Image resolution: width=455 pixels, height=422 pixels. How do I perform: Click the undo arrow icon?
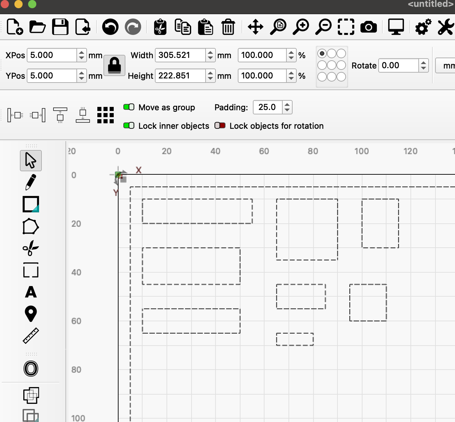click(110, 27)
